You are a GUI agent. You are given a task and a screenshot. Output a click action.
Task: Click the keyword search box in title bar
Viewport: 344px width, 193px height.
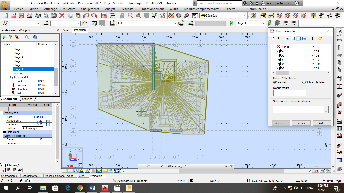pos(219,3)
